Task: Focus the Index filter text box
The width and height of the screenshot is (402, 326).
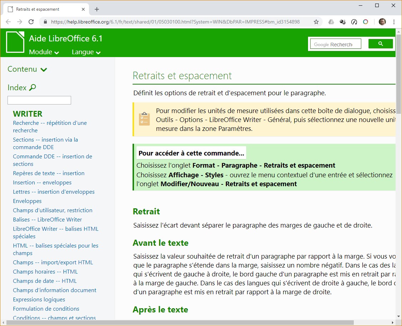Action: coord(39,100)
